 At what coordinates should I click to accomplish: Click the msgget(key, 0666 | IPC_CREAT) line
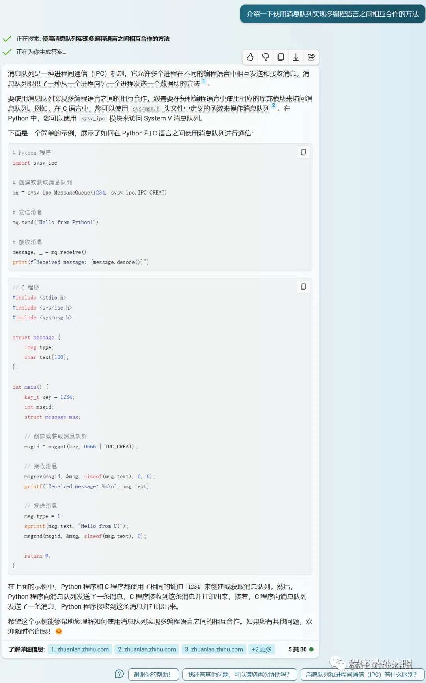coord(81,447)
